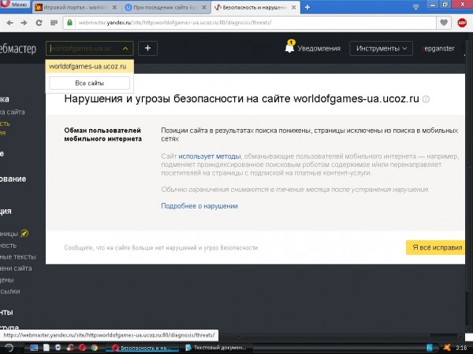This screenshot has height=354, width=473.
Task: Switch to Игровой портал browser tab
Action: tap(76, 7)
